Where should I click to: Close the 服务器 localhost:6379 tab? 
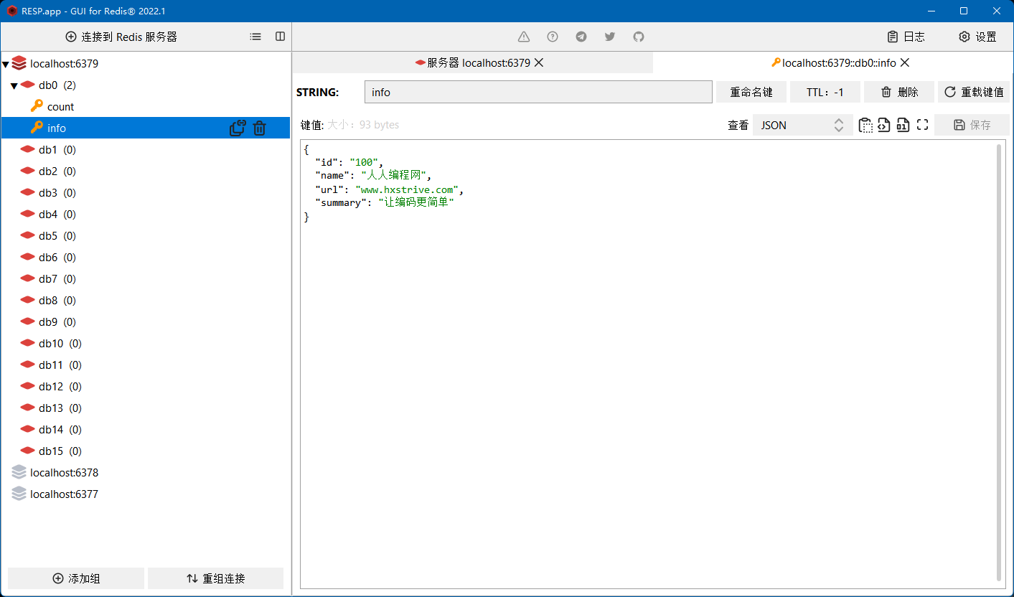tap(539, 62)
